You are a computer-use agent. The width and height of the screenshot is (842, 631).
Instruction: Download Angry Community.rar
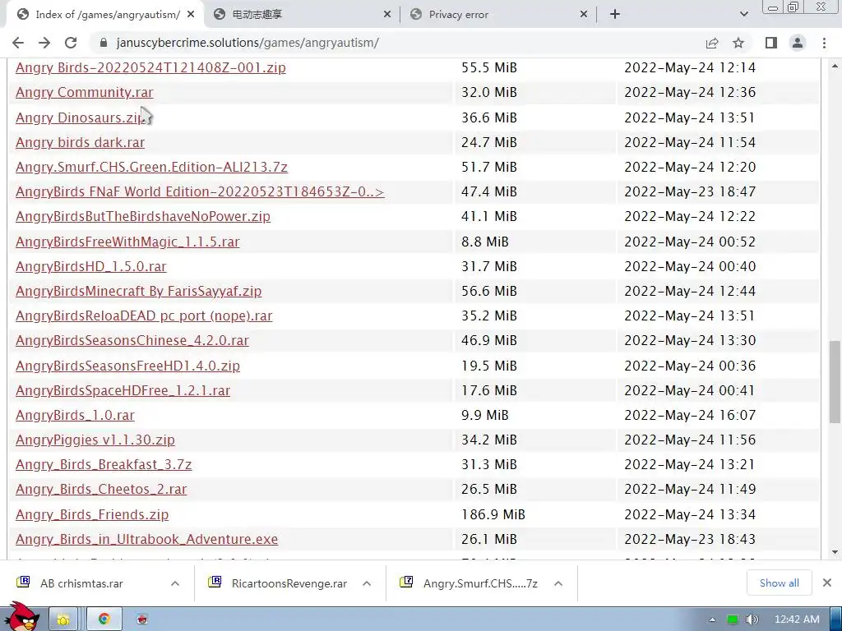point(85,92)
